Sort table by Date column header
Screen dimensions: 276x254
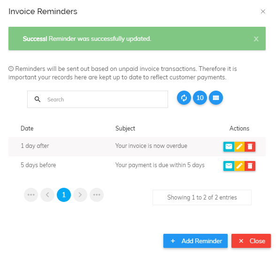pyautogui.click(x=27, y=128)
